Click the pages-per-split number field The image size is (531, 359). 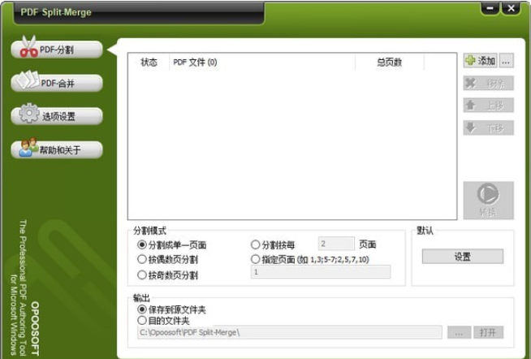336,244
